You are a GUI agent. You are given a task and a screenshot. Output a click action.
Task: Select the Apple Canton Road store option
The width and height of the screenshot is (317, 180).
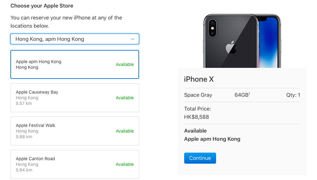click(x=74, y=164)
